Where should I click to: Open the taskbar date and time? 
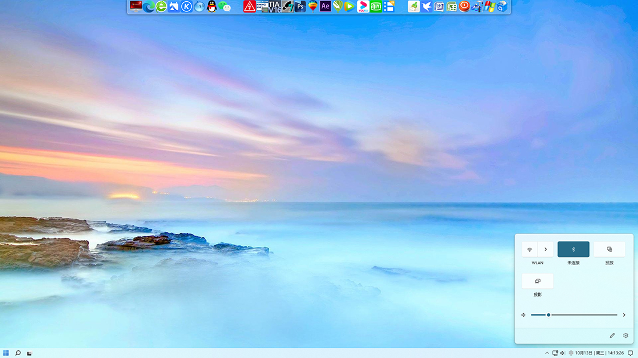600,353
